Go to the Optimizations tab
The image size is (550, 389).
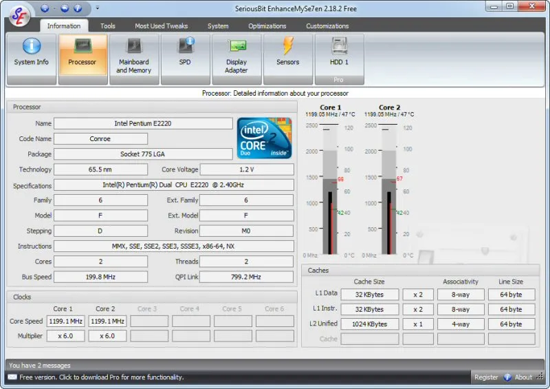[x=267, y=26]
